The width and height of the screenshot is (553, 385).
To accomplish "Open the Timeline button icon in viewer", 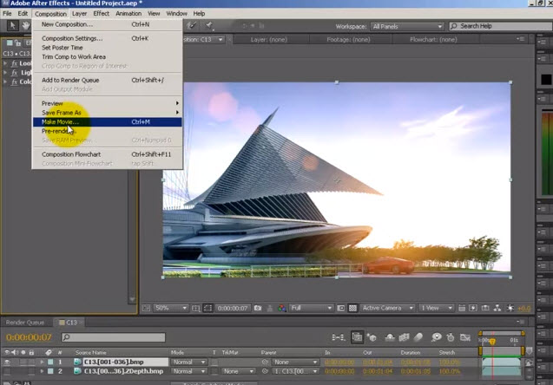I will tap(485, 308).
